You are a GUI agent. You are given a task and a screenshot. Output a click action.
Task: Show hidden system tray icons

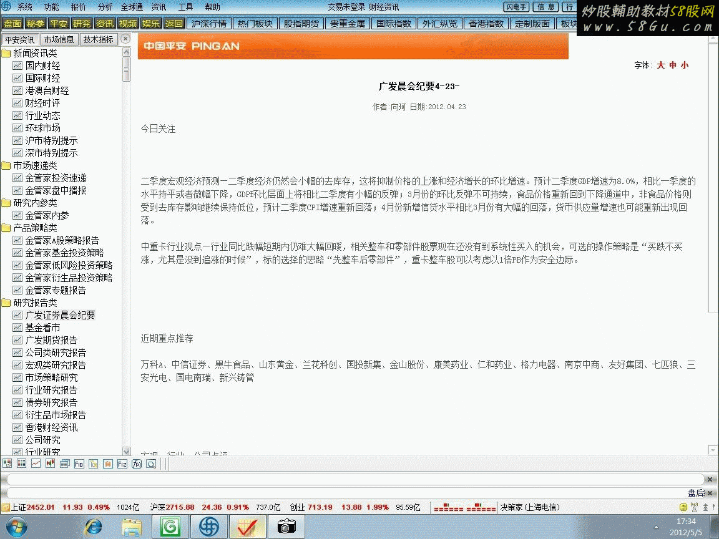(656, 528)
